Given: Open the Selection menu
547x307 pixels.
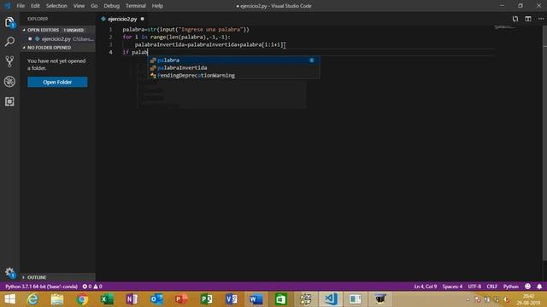Looking at the screenshot, I should (x=56, y=6).
